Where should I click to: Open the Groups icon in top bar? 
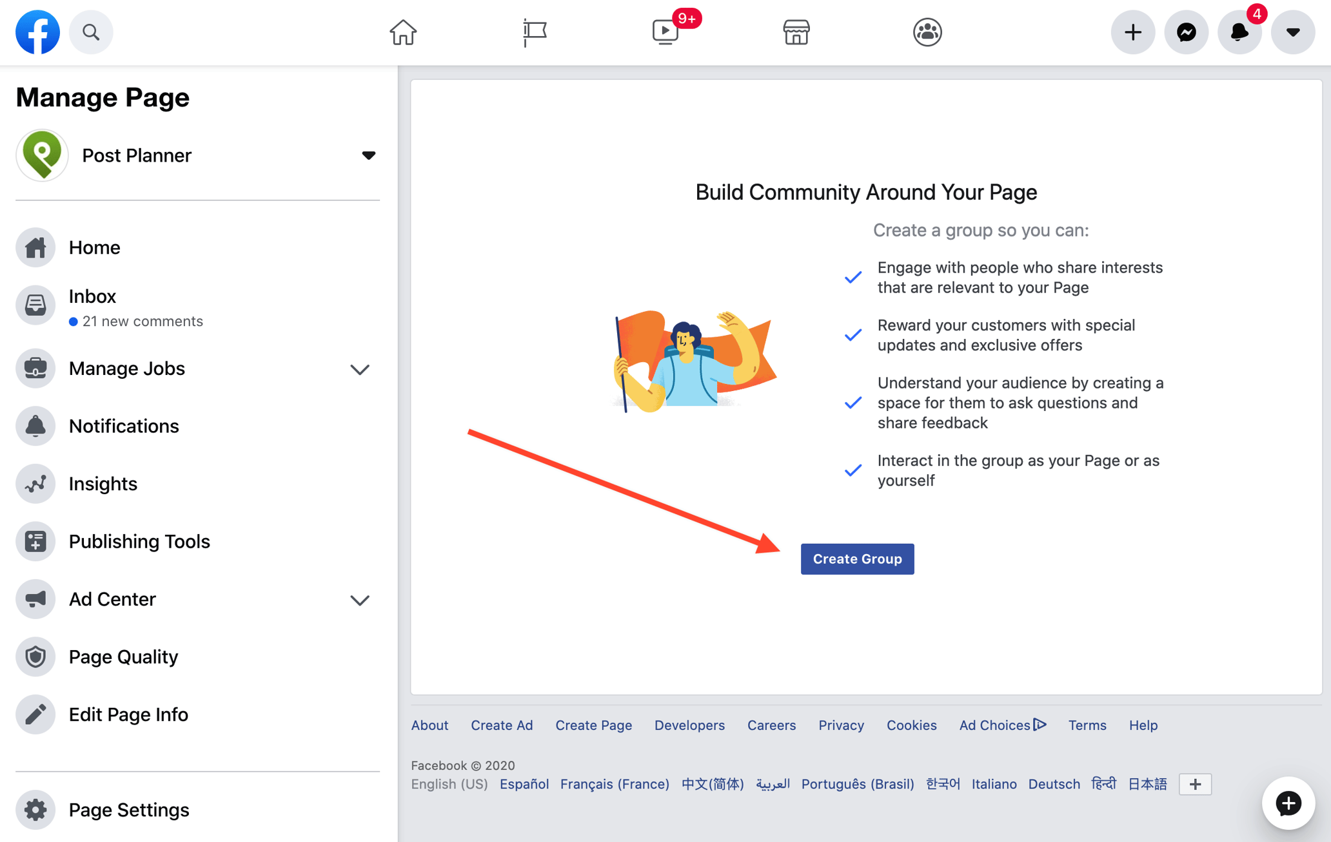tap(927, 32)
